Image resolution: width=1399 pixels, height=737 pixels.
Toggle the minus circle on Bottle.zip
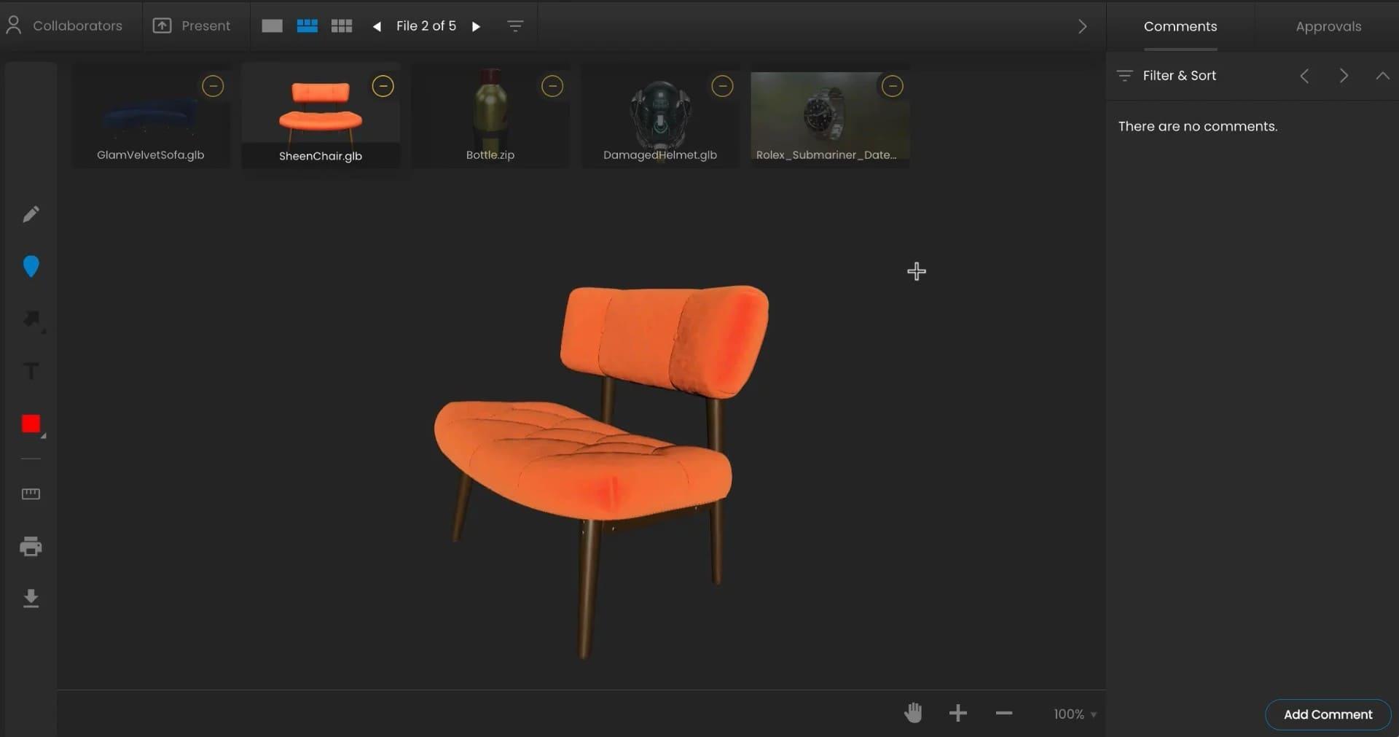tap(552, 86)
